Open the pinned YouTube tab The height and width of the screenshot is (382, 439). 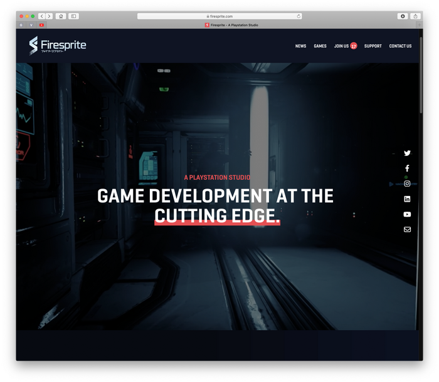pyautogui.click(x=41, y=25)
